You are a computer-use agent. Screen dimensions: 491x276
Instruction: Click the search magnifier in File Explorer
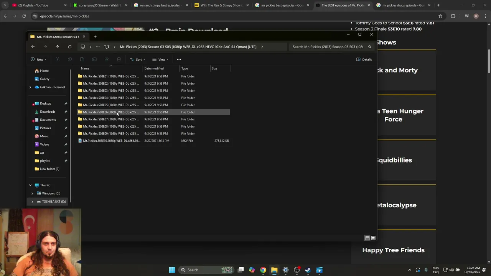pos(370,47)
